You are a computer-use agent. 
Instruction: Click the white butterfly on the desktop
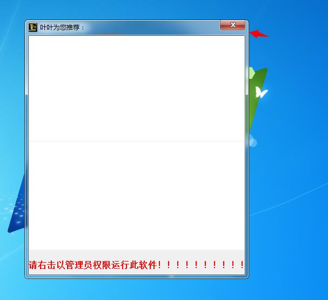[x=261, y=92]
